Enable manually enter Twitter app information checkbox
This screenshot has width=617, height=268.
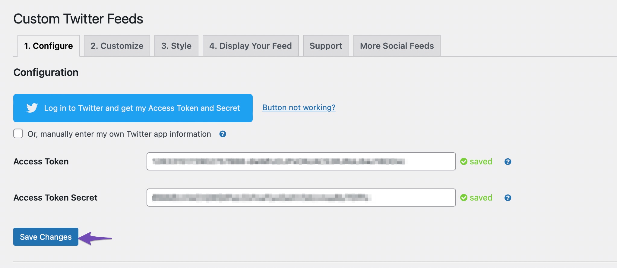point(18,133)
